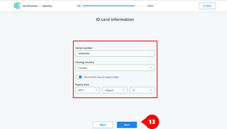Click the 'Serial number' label
Screen dimensions: 227x129
(x=84, y=48)
